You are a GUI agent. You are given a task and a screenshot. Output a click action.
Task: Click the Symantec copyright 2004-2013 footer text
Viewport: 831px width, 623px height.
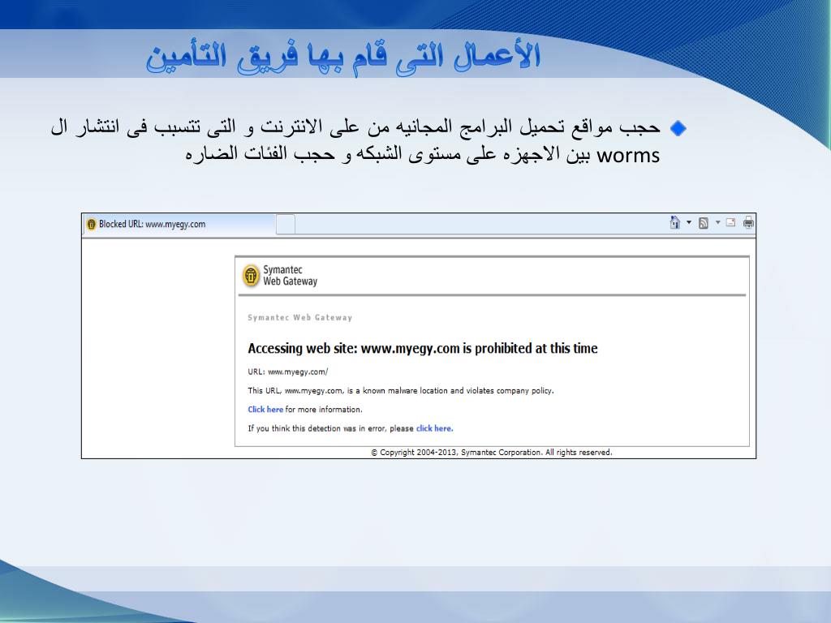492,453
